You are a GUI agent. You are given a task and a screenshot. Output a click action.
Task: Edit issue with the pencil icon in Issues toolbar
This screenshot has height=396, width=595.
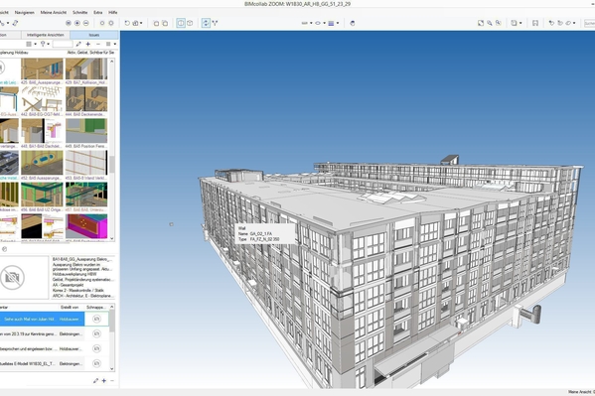78,44
